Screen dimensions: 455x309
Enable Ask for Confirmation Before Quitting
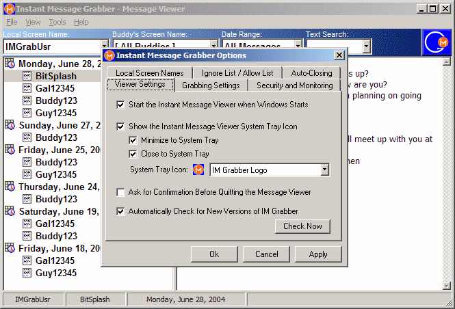click(120, 192)
